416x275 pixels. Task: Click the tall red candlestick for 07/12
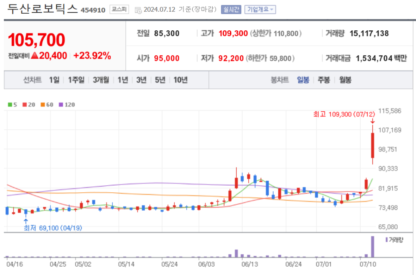372,145
